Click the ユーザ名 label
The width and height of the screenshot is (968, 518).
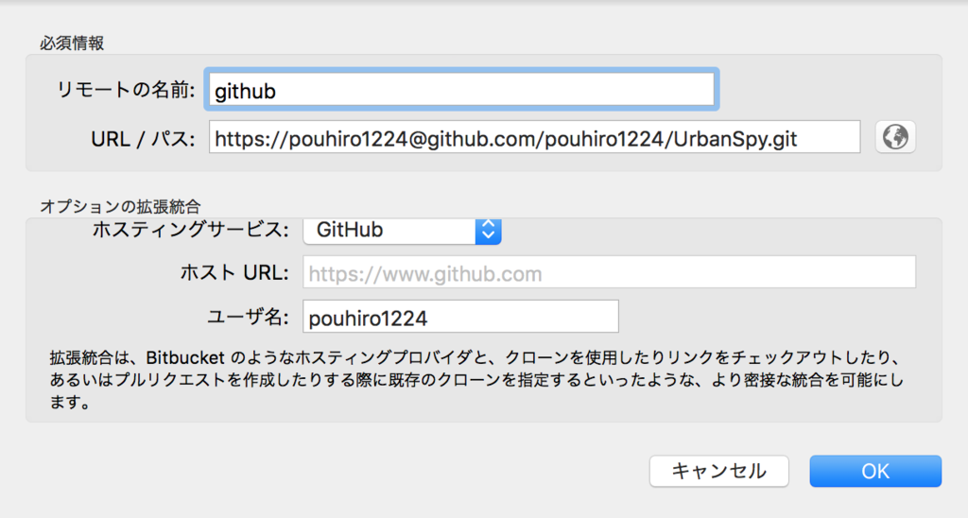point(248,317)
